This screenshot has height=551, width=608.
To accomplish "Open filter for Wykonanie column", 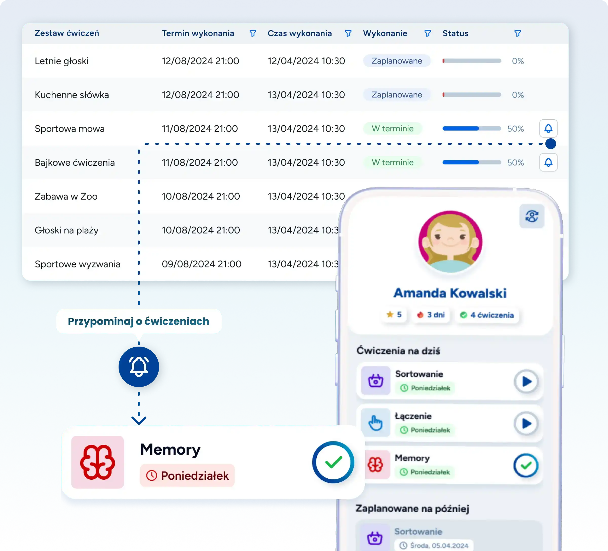I will pyautogui.click(x=427, y=33).
